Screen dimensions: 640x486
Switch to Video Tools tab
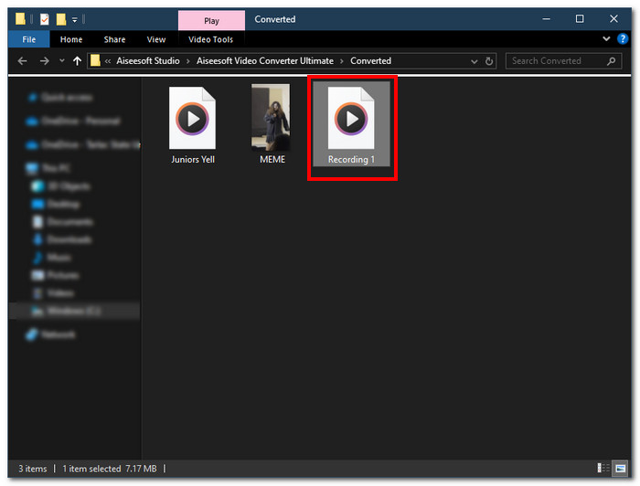(x=210, y=39)
